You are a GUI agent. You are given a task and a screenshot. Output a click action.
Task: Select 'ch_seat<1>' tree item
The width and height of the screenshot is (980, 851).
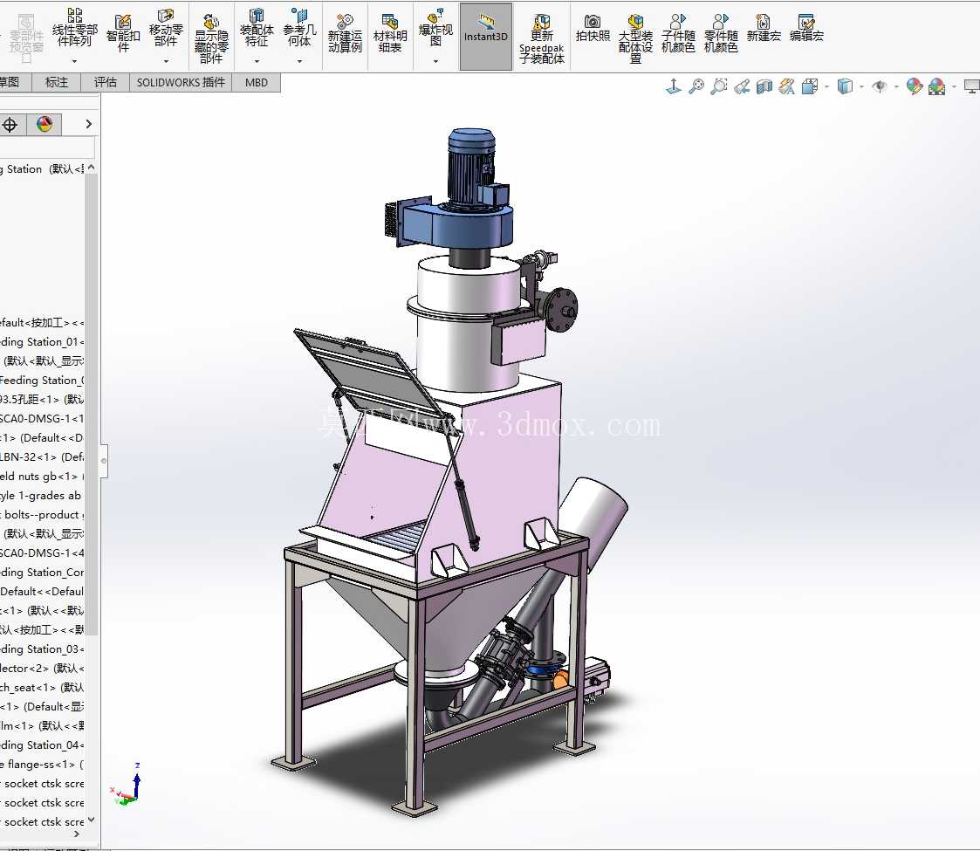[x=41, y=687]
